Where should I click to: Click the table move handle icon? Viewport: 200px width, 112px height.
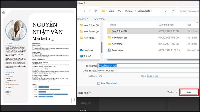pyautogui.click(x=3, y=12)
